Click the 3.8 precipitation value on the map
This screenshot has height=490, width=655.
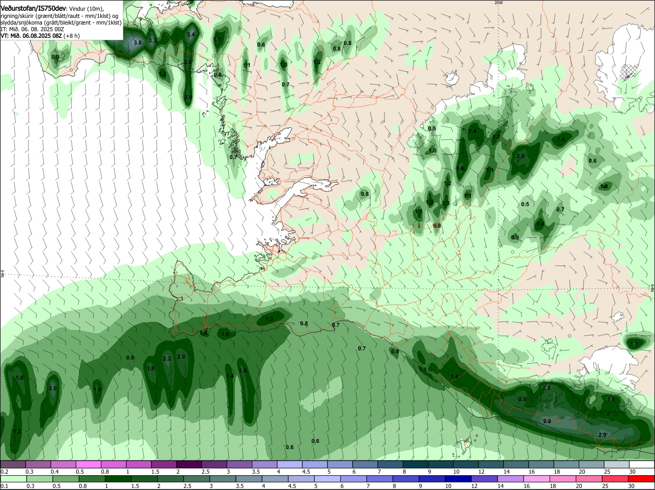[138, 42]
